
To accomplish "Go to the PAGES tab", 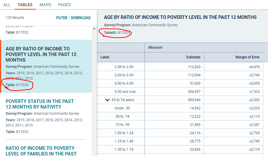I will (x=64, y=5).
